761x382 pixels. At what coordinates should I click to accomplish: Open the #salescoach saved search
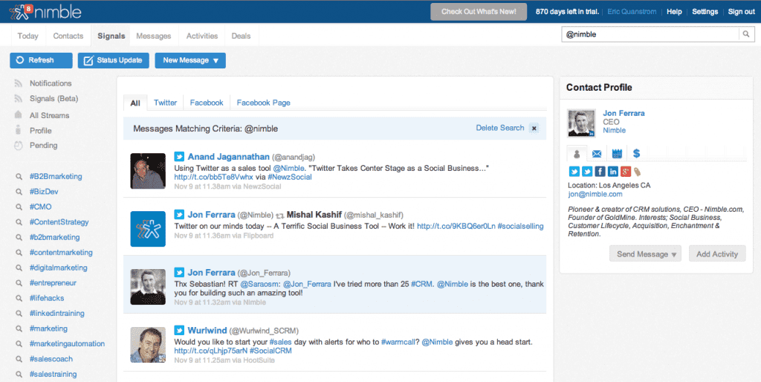tap(51, 359)
